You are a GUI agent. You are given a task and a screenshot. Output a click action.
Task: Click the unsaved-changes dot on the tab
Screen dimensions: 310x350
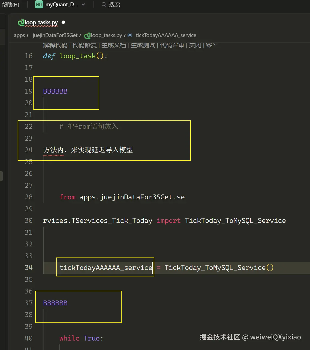point(63,22)
